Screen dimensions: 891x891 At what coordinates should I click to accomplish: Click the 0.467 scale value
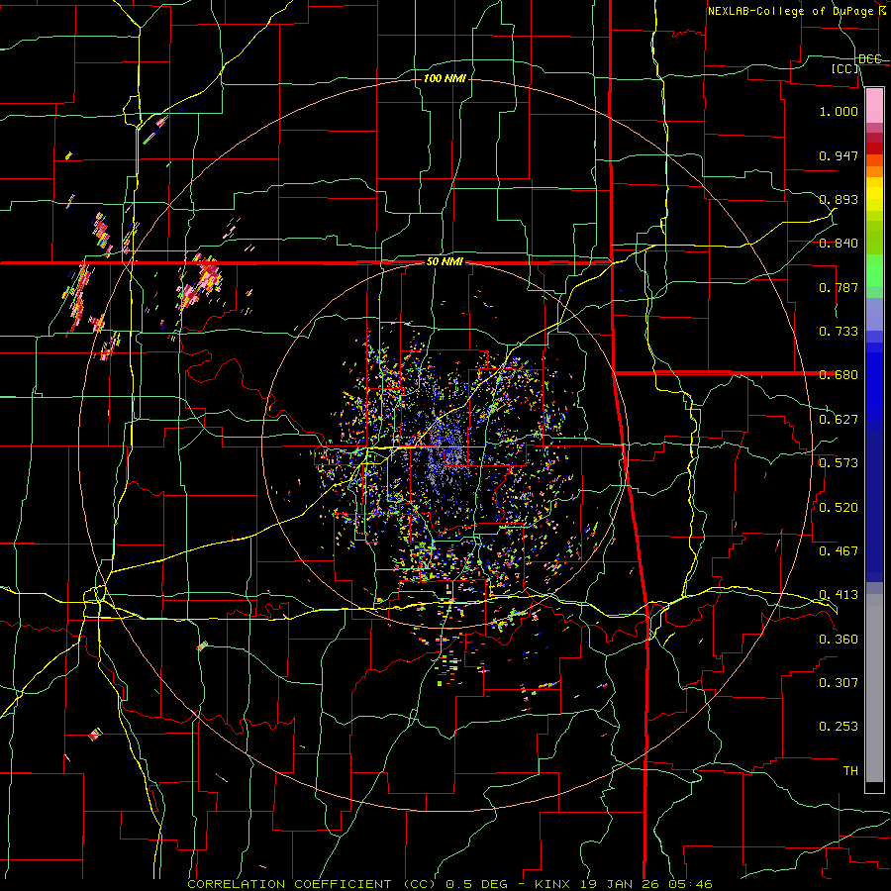coord(839,551)
